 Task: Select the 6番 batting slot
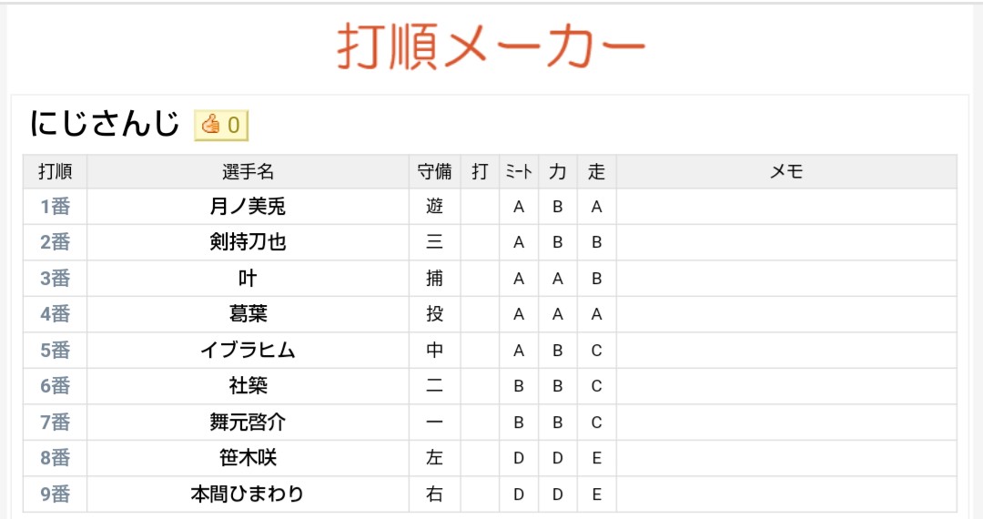(56, 385)
